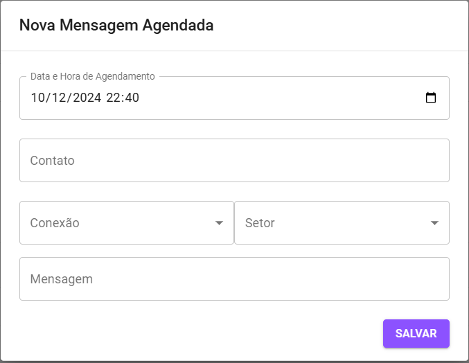Click the Contato placeholder label
469x363 pixels.
53,161
